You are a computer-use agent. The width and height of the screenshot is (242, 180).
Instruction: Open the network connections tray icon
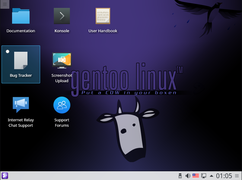[x=204, y=176]
